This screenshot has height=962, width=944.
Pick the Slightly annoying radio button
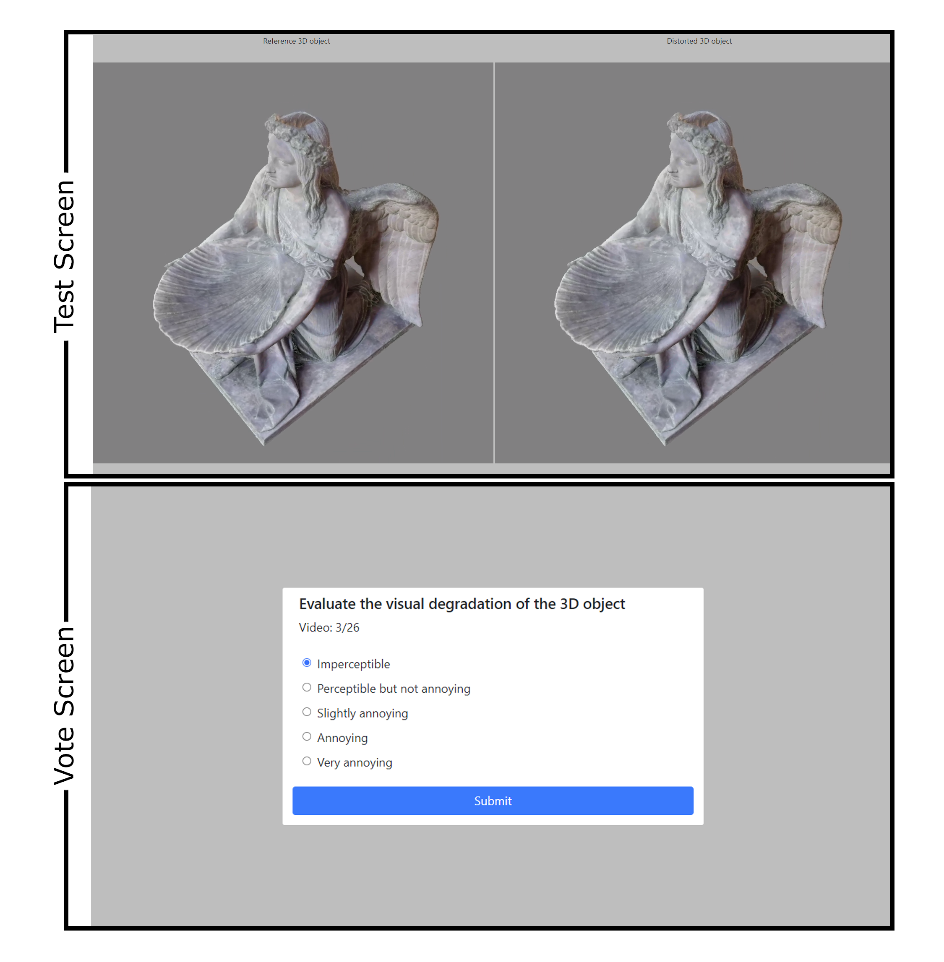[x=307, y=712]
